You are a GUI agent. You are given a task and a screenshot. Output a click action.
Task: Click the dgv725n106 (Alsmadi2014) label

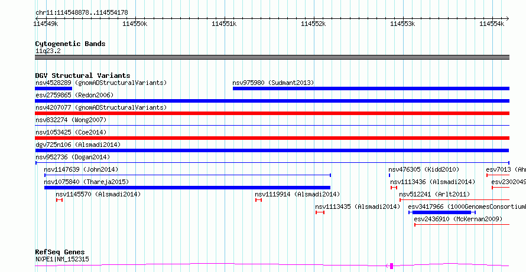coord(78,145)
